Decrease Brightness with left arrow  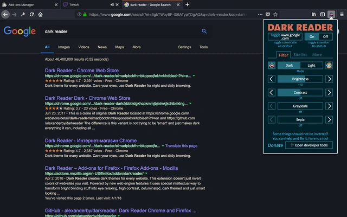tap(272, 79)
